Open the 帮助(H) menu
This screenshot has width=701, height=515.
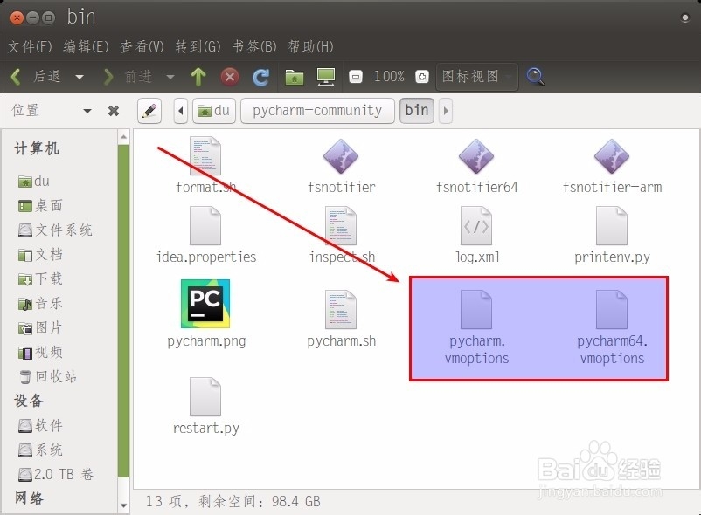click(310, 46)
